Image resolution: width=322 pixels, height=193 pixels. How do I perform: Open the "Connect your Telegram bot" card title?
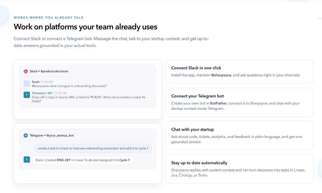point(197,96)
